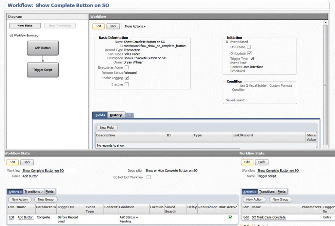Click New Action under the Add Button state
Viewport: 335px width, 226px height.
(19, 199)
